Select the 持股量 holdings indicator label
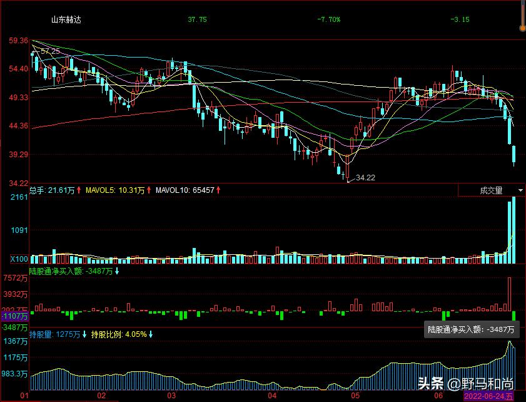The image size is (526, 402). 42,334
